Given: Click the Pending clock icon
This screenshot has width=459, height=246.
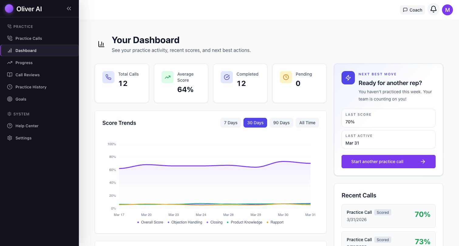Looking at the screenshot, I should pyautogui.click(x=286, y=77).
